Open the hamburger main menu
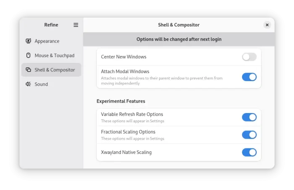Image resolution: width=294 pixels, height=190 pixels. (x=76, y=25)
